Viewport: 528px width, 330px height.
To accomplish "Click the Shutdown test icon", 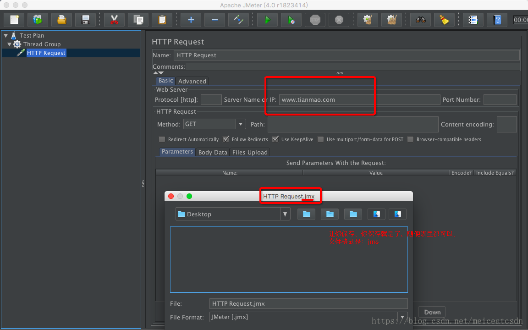I will [x=339, y=20].
